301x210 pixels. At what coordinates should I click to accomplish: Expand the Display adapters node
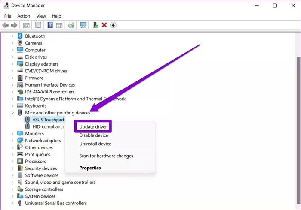tap(12, 64)
